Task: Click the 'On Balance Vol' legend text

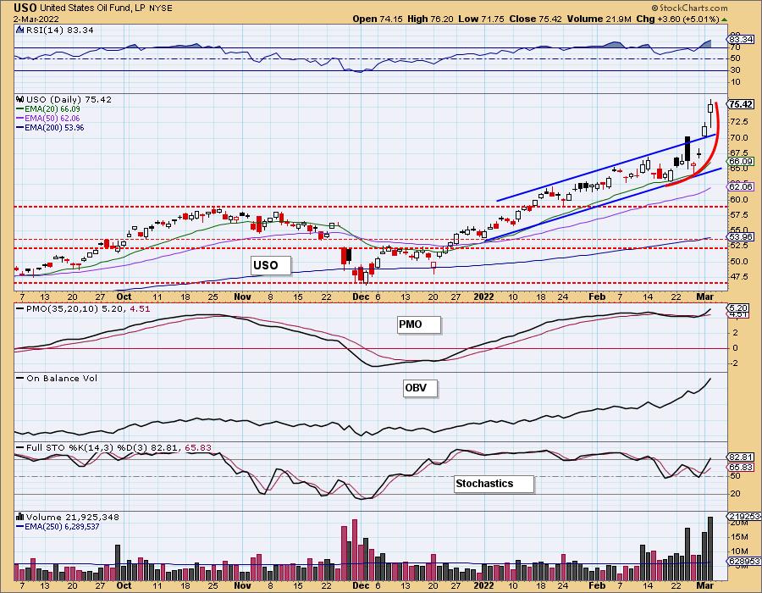Action: [62, 378]
